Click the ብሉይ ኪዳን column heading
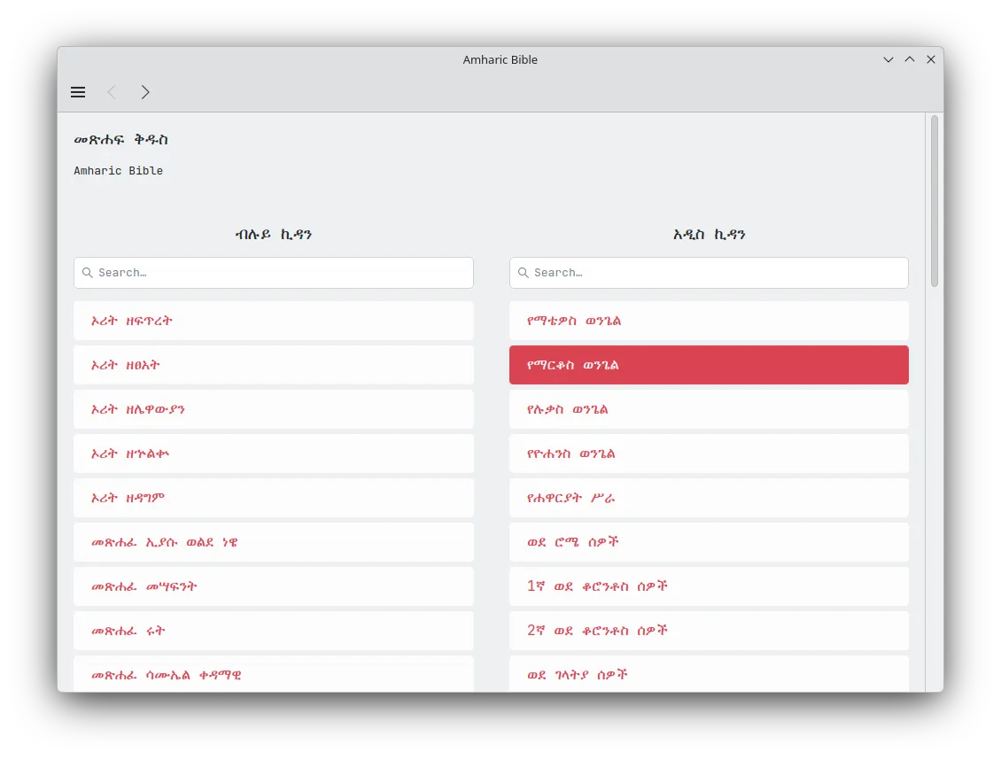1001x760 pixels. tap(273, 234)
